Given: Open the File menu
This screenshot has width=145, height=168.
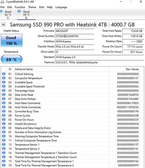Looking at the screenshot, I should [2, 7].
